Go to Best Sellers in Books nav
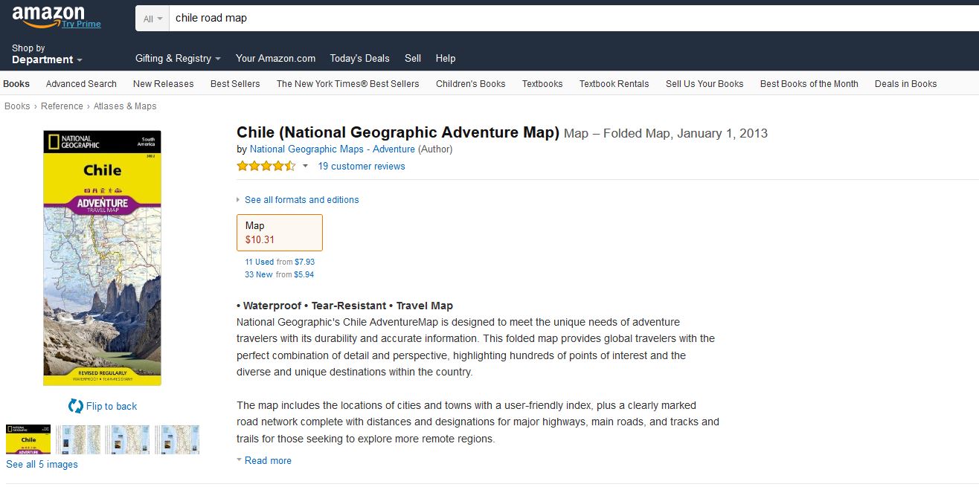 [x=235, y=83]
